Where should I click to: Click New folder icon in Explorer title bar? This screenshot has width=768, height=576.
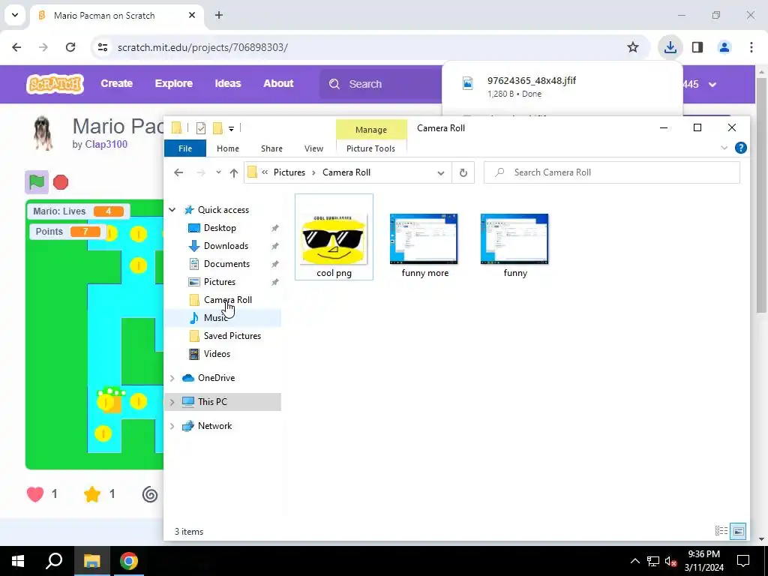(x=218, y=128)
